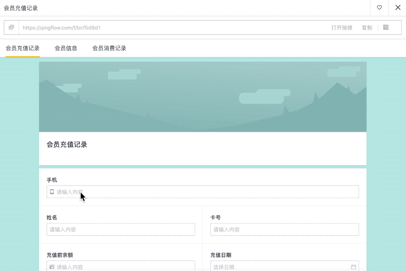Click the link icon beside the URL
Image resolution: width=406 pixels, height=271 pixels.
pos(11,27)
